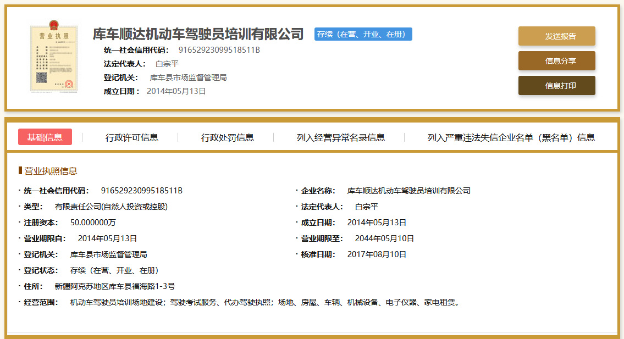Click the address 新疆阿克苏地区库车县福海路1-3号
624x339 pixels.
115,286
